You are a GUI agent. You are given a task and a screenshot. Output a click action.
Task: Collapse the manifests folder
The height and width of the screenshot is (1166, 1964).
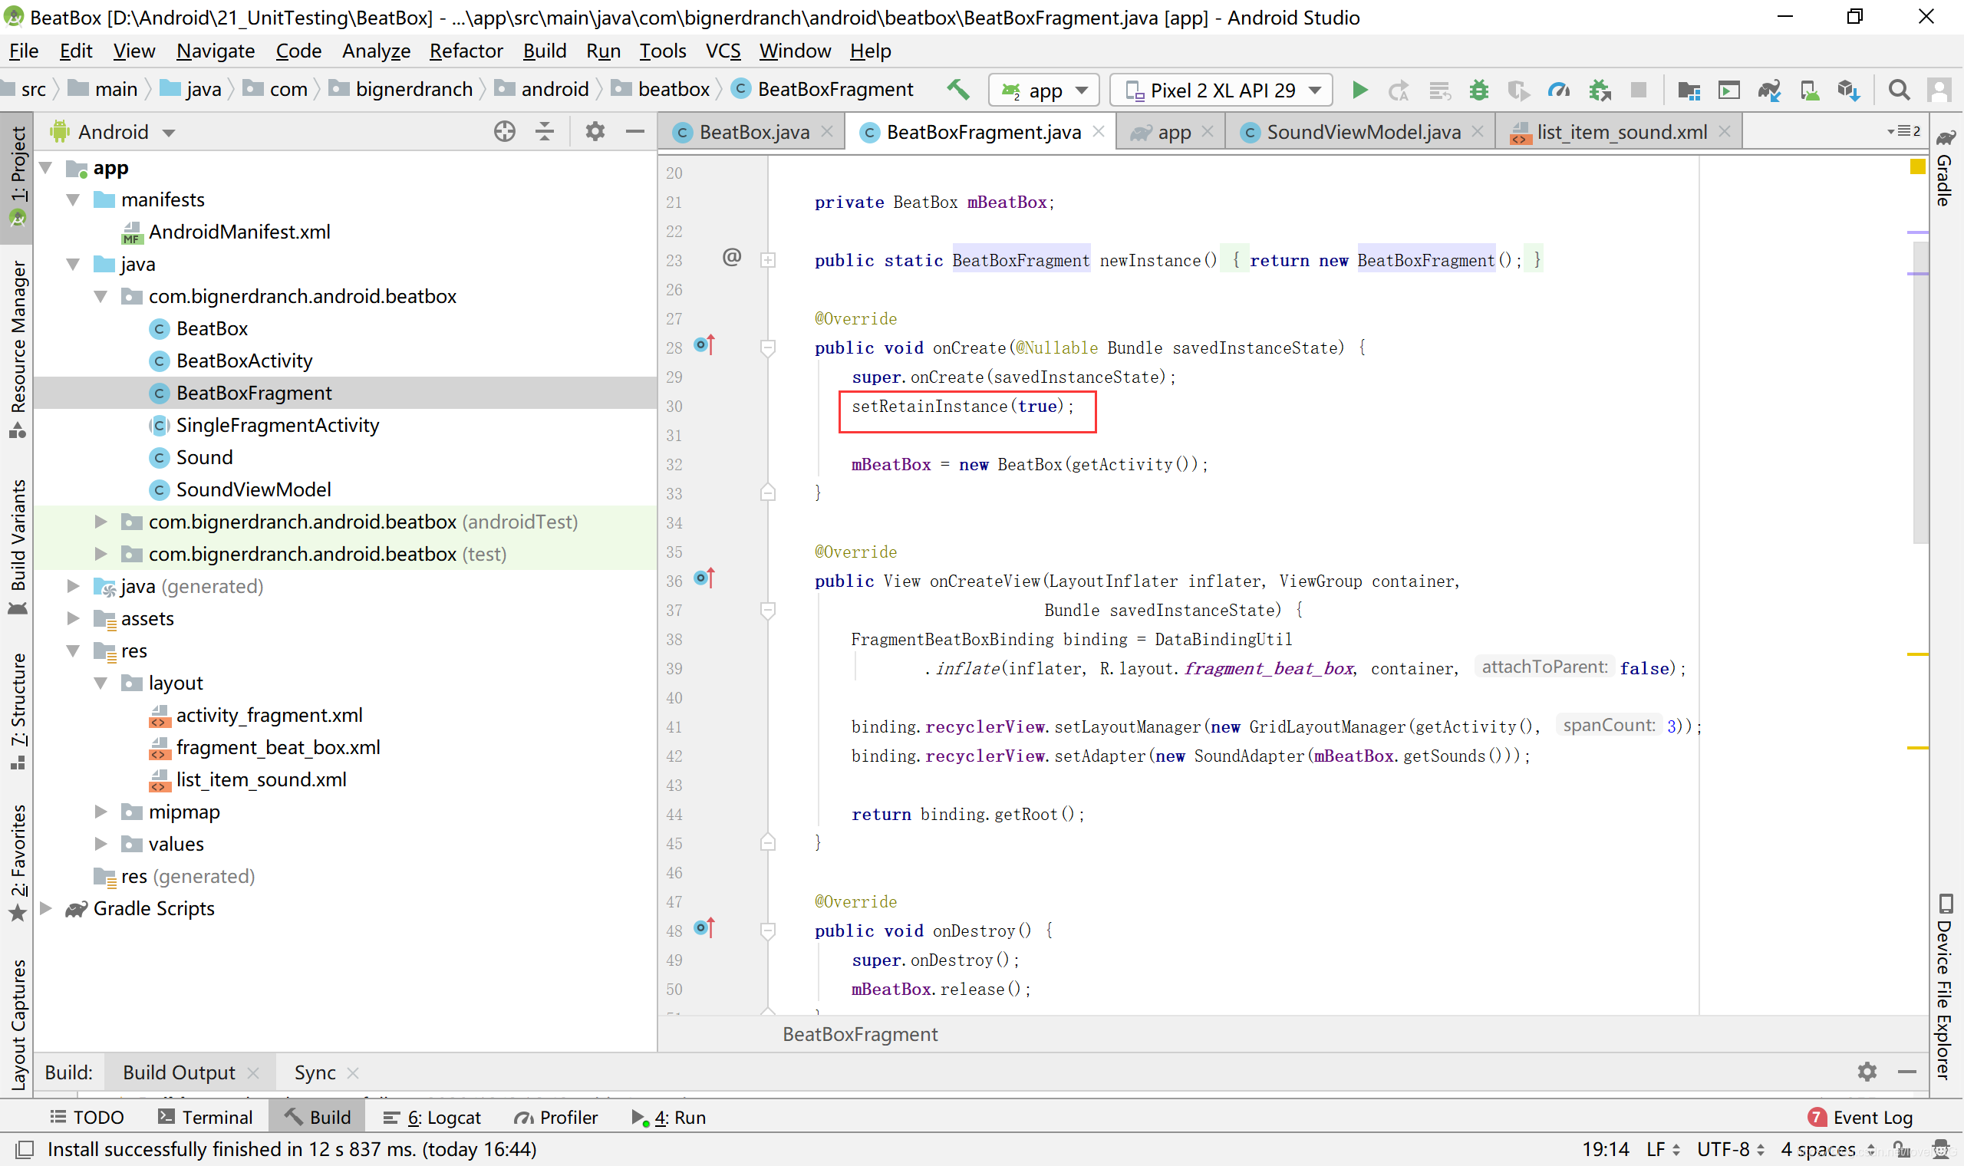coord(73,199)
